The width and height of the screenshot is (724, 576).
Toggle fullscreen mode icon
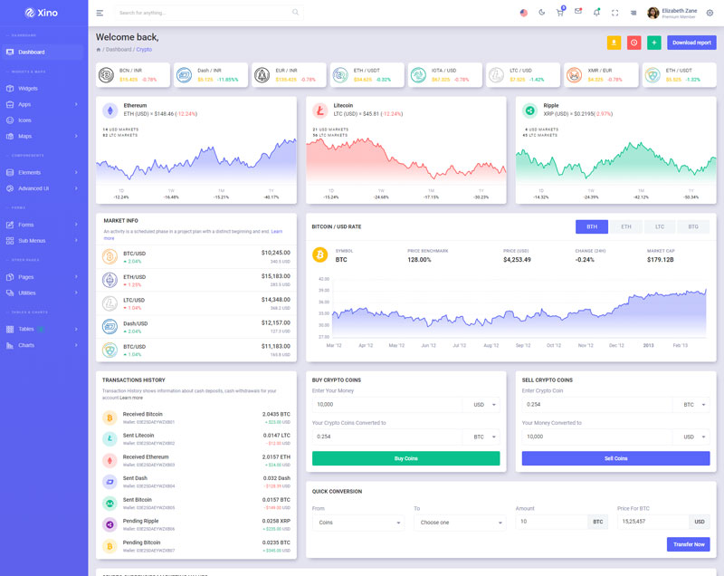[615, 13]
